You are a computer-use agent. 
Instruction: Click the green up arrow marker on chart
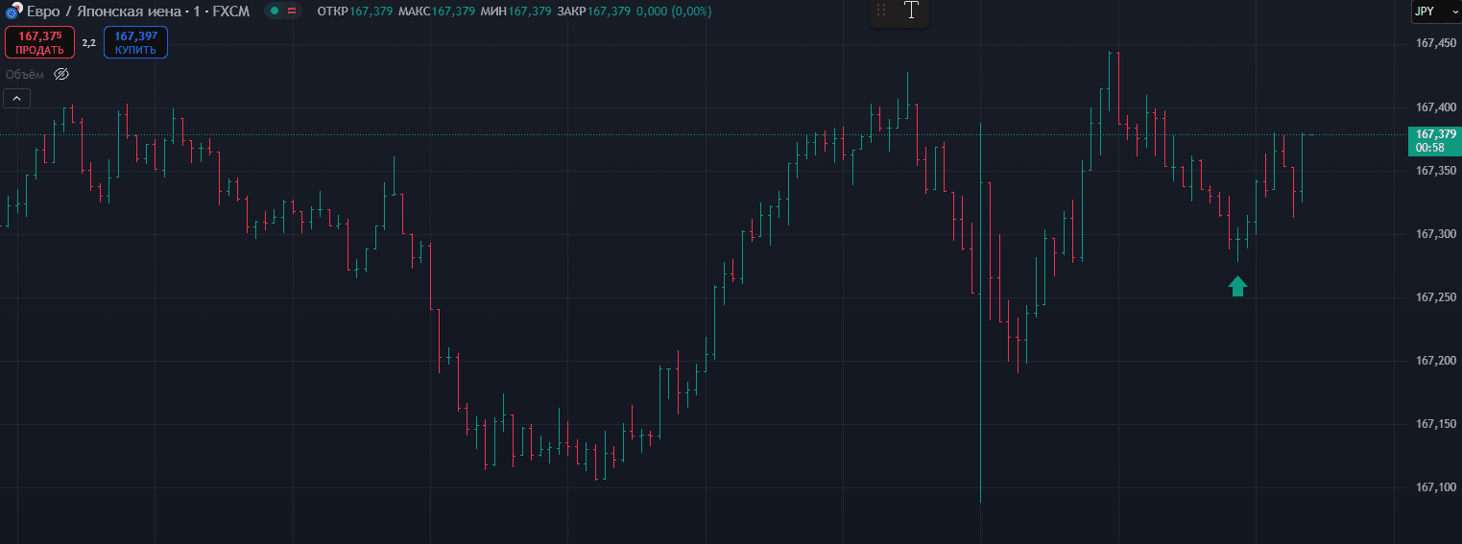(1237, 286)
